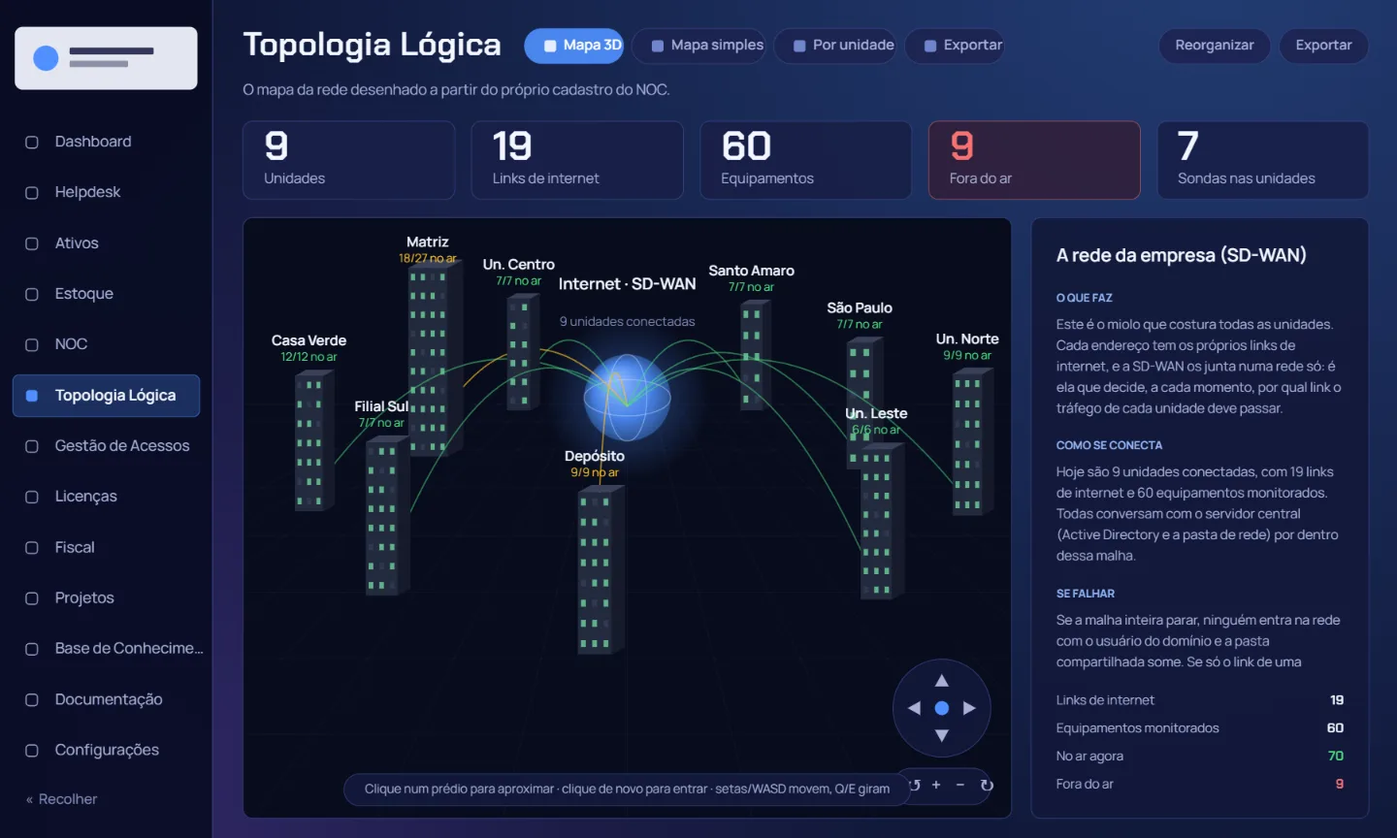Screen dimensions: 1397x838
Task: Zoom to the Santo Amaro building
Action: pyautogui.click(x=754, y=354)
